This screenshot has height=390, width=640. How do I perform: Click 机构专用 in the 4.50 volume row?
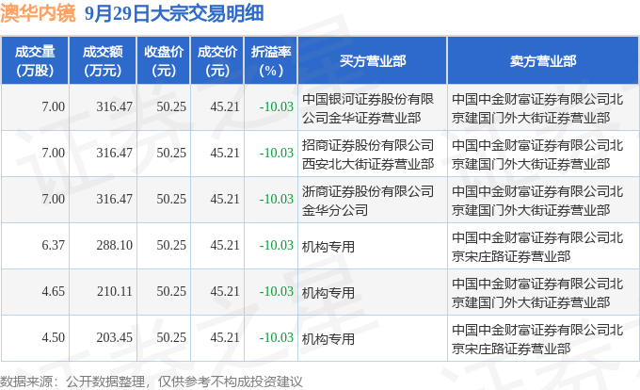click(x=328, y=339)
